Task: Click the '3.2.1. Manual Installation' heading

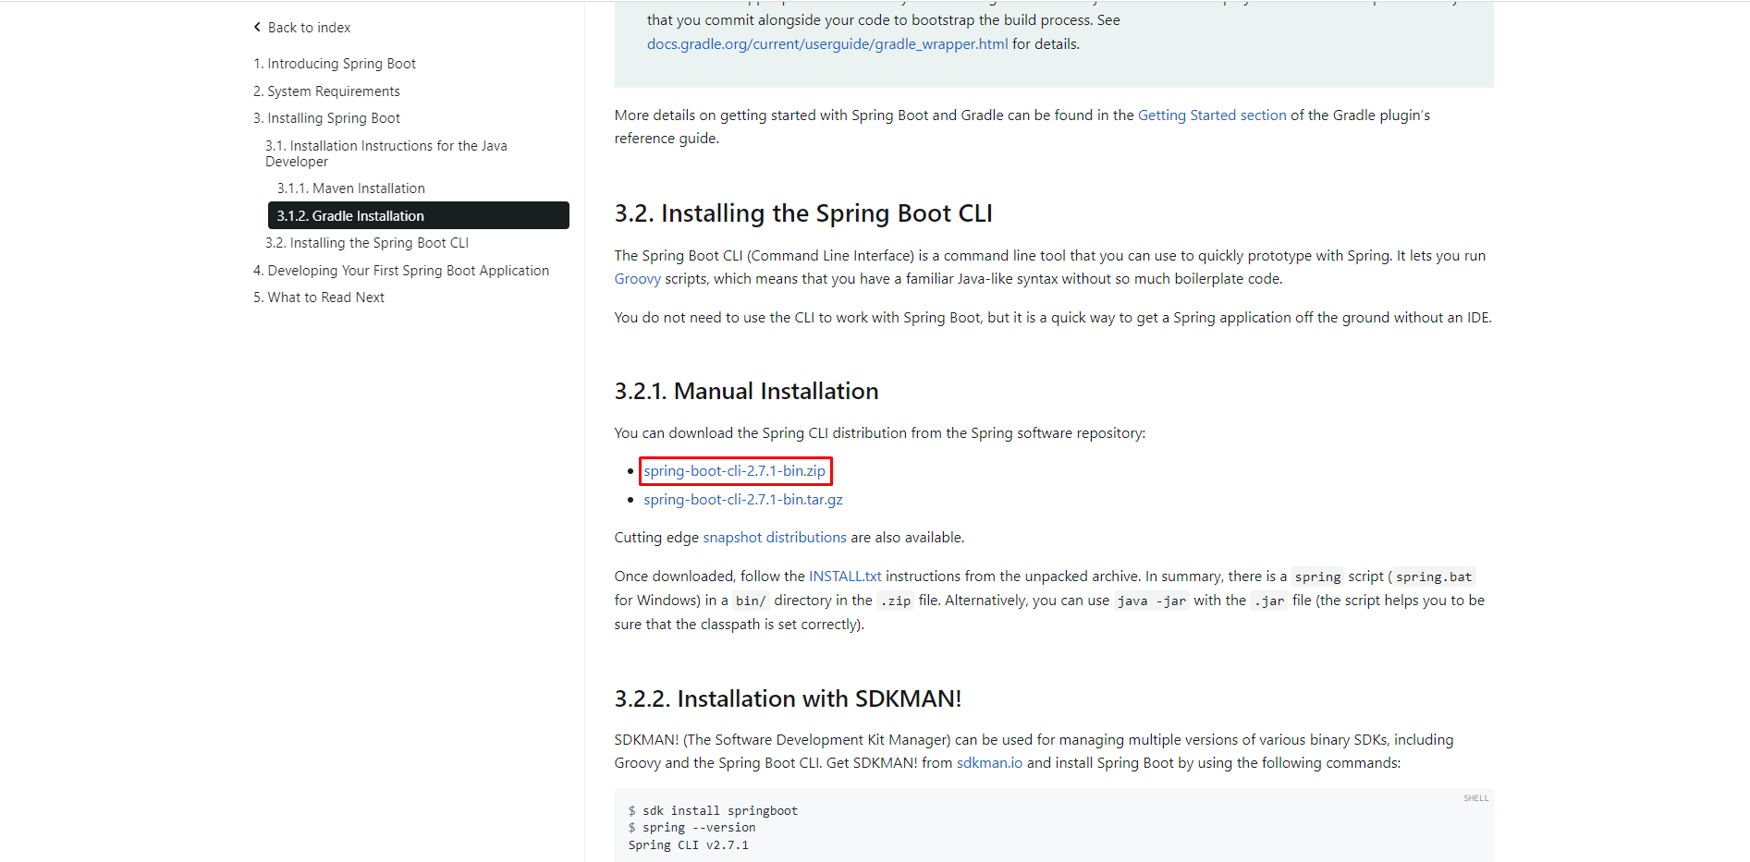Action: 746,391
